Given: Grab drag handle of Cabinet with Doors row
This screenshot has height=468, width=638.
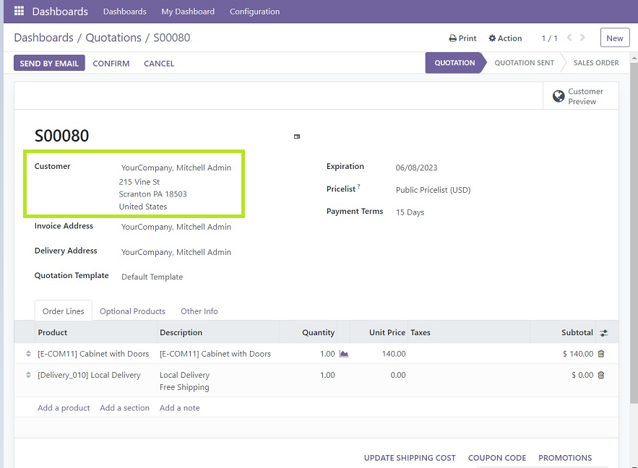Looking at the screenshot, I should coord(28,354).
